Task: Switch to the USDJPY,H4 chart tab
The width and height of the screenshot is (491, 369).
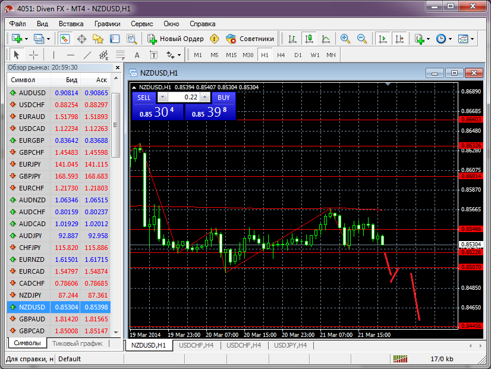Action: coord(290,345)
